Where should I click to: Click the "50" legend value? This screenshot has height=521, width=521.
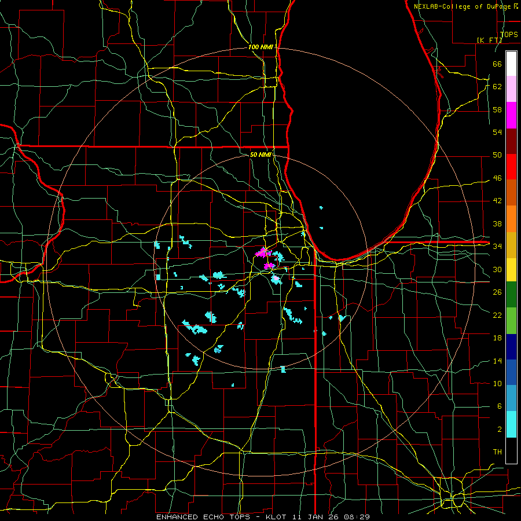point(497,155)
